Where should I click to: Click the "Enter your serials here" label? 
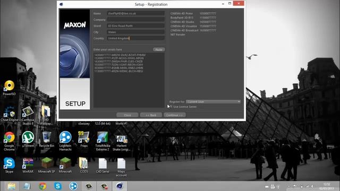pos(107,49)
